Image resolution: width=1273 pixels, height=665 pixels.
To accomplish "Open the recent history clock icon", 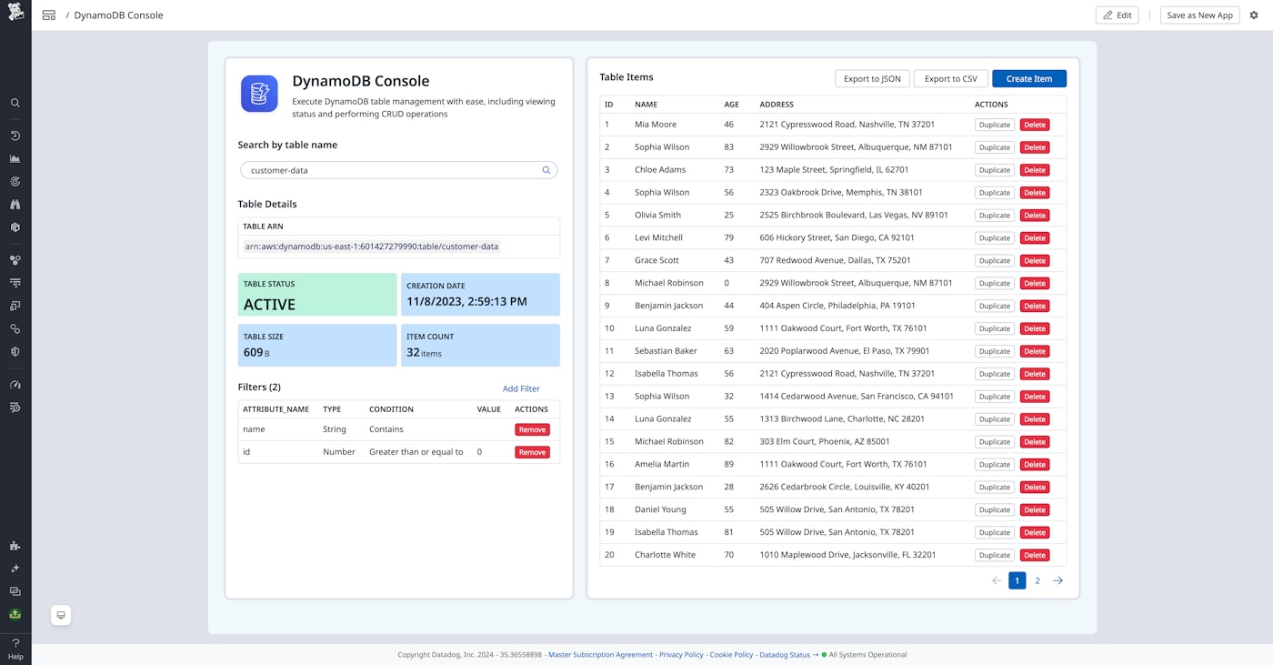I will coord(15,136).
